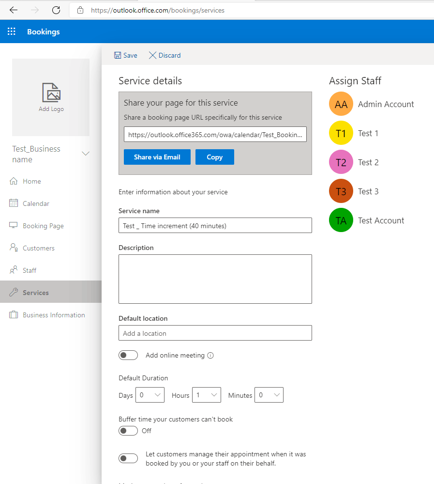Open Business Information menu item
Screen dimensions: 434x484
[x=54, y=315]
